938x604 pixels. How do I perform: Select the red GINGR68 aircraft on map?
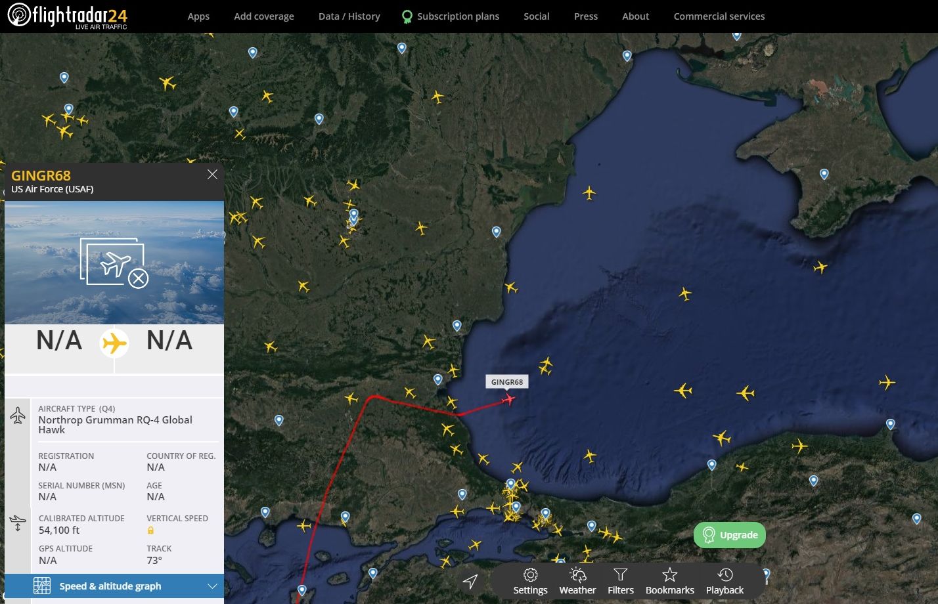coord(508,399)
